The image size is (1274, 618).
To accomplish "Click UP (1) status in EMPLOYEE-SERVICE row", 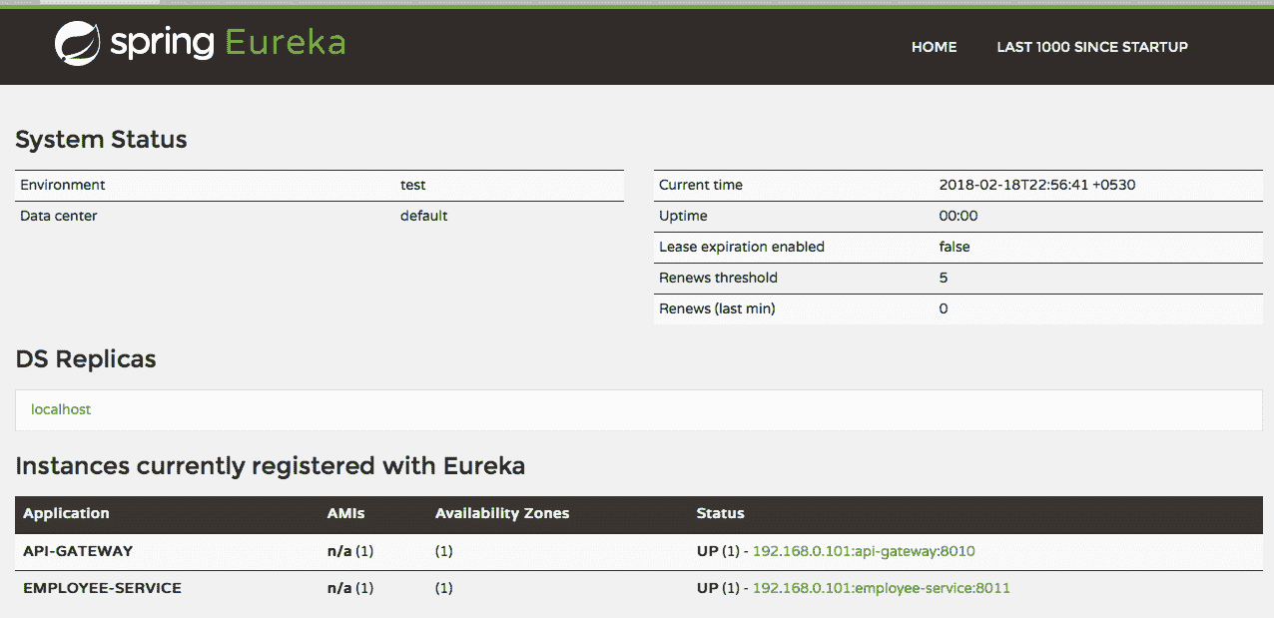I will click(x=718, y=588).
